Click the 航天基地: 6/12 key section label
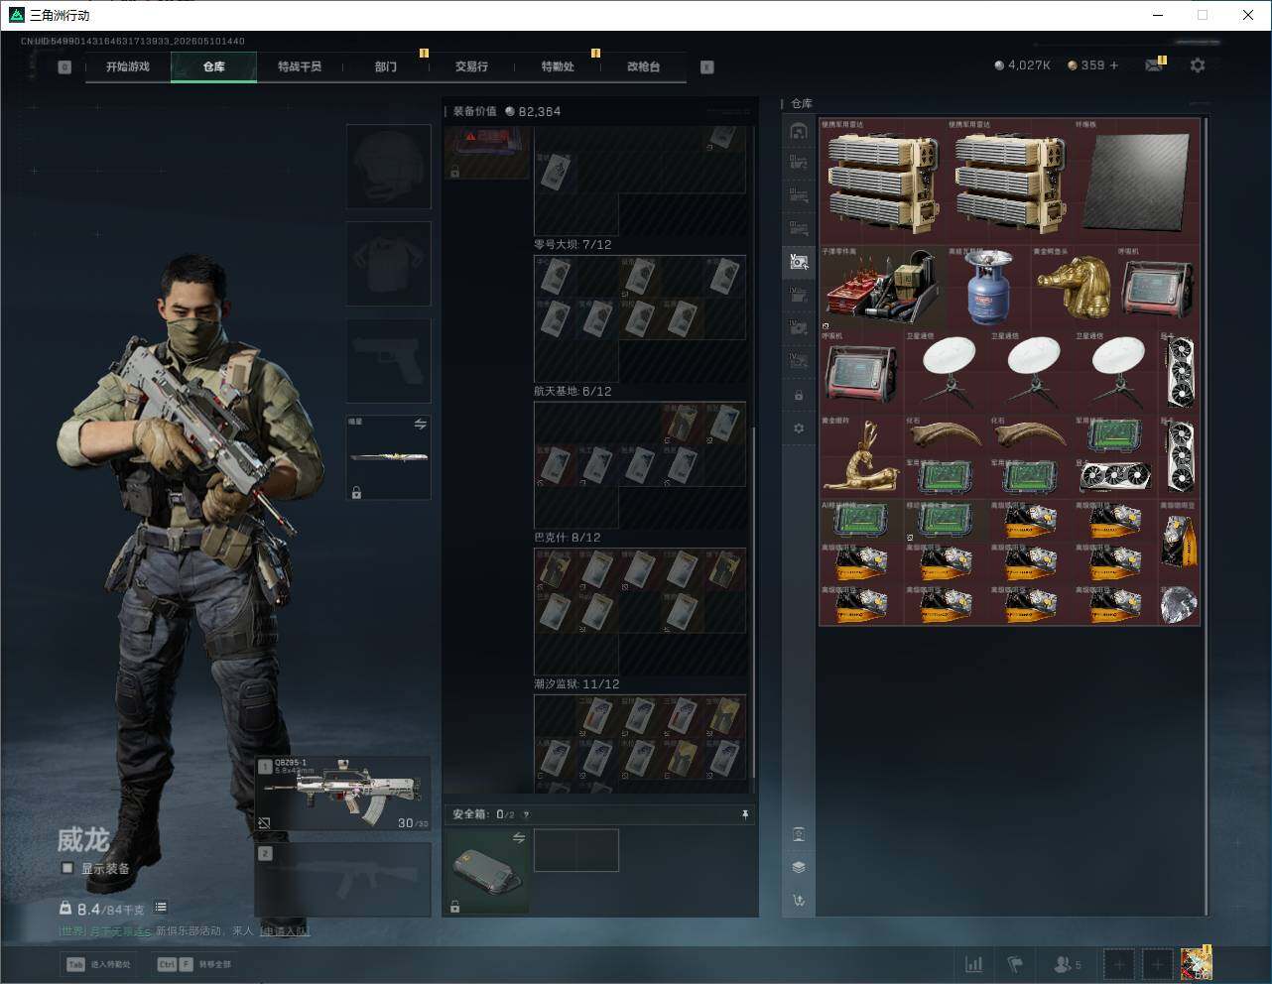The height and width of the screenshot is (984, 1272). pyautogui.click(x=572, y=391)
